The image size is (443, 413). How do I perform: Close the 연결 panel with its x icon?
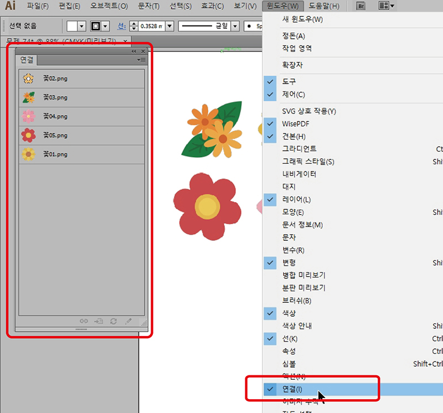pyautogui.click(x=143, y=51)
